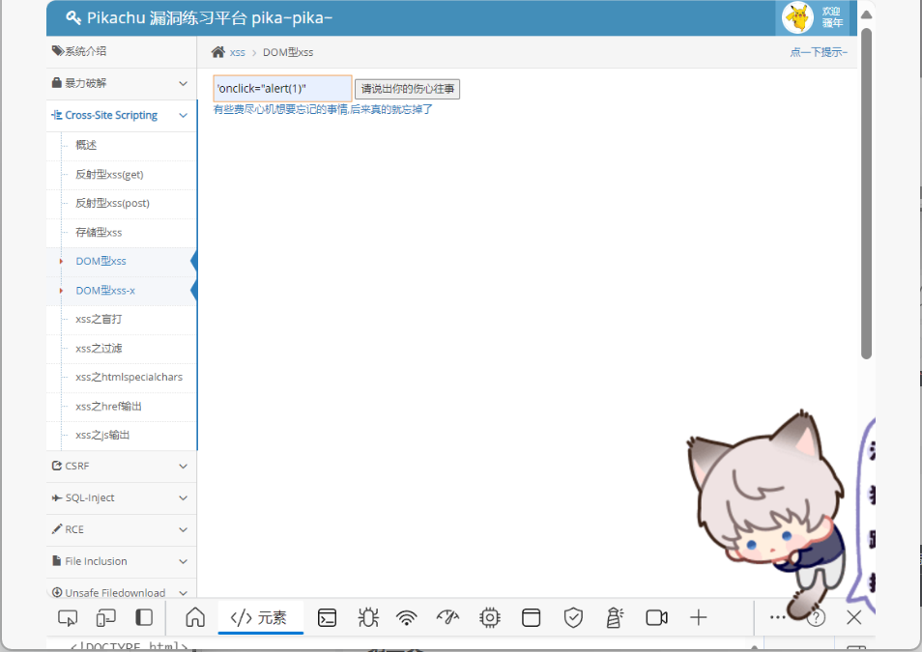
Task: Open the Security shield panel
Action: 573,618
